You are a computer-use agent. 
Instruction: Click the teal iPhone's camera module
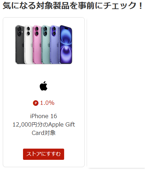click(46, 31)
